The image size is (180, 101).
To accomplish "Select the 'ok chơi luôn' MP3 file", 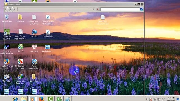I will 48,33.
